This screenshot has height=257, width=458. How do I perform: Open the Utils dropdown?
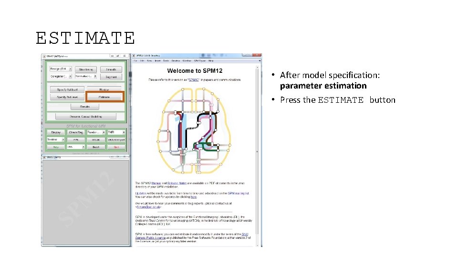point(76,147)
